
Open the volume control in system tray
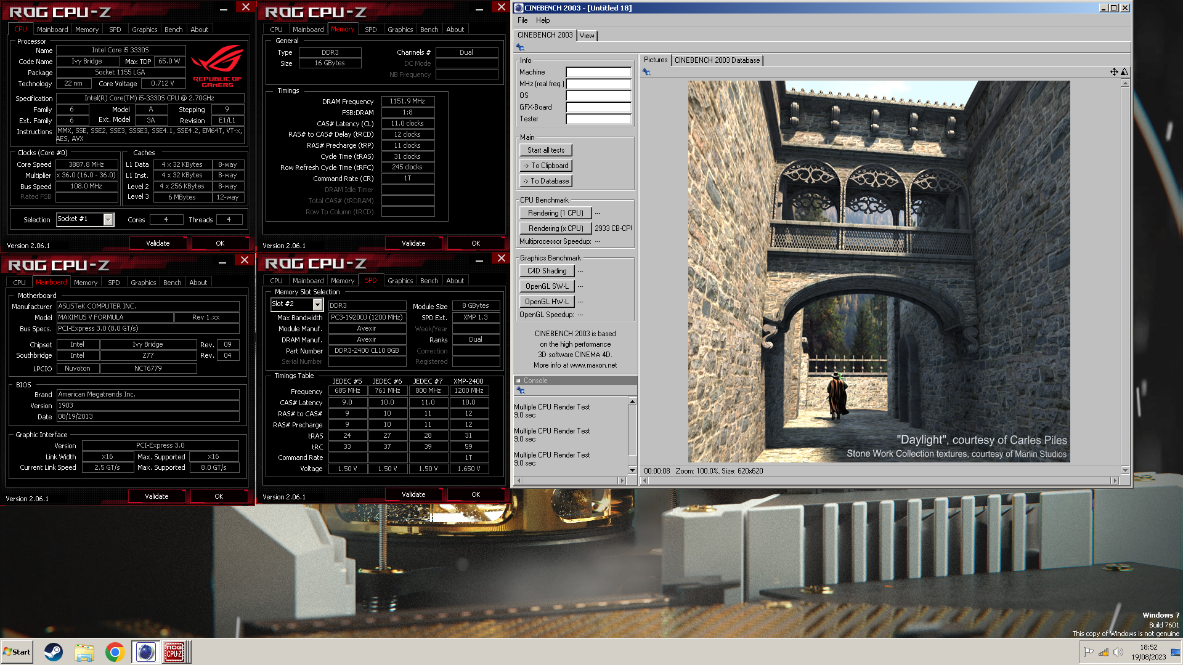1118,652
